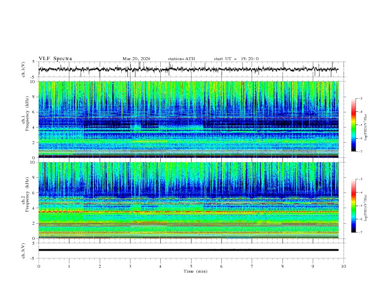Select the date "Mar.20, 2026" in header
The image size is (387, 299).
pos(136,59)
